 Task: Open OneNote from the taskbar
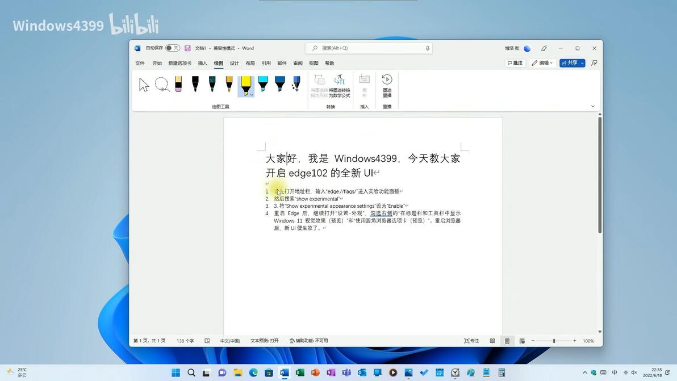click(331, 373)
